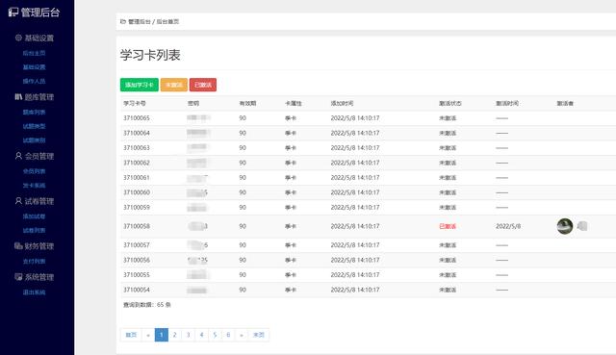Click the 激活状态 column header
Screen dimensions: 616x355
coord(450,103)
